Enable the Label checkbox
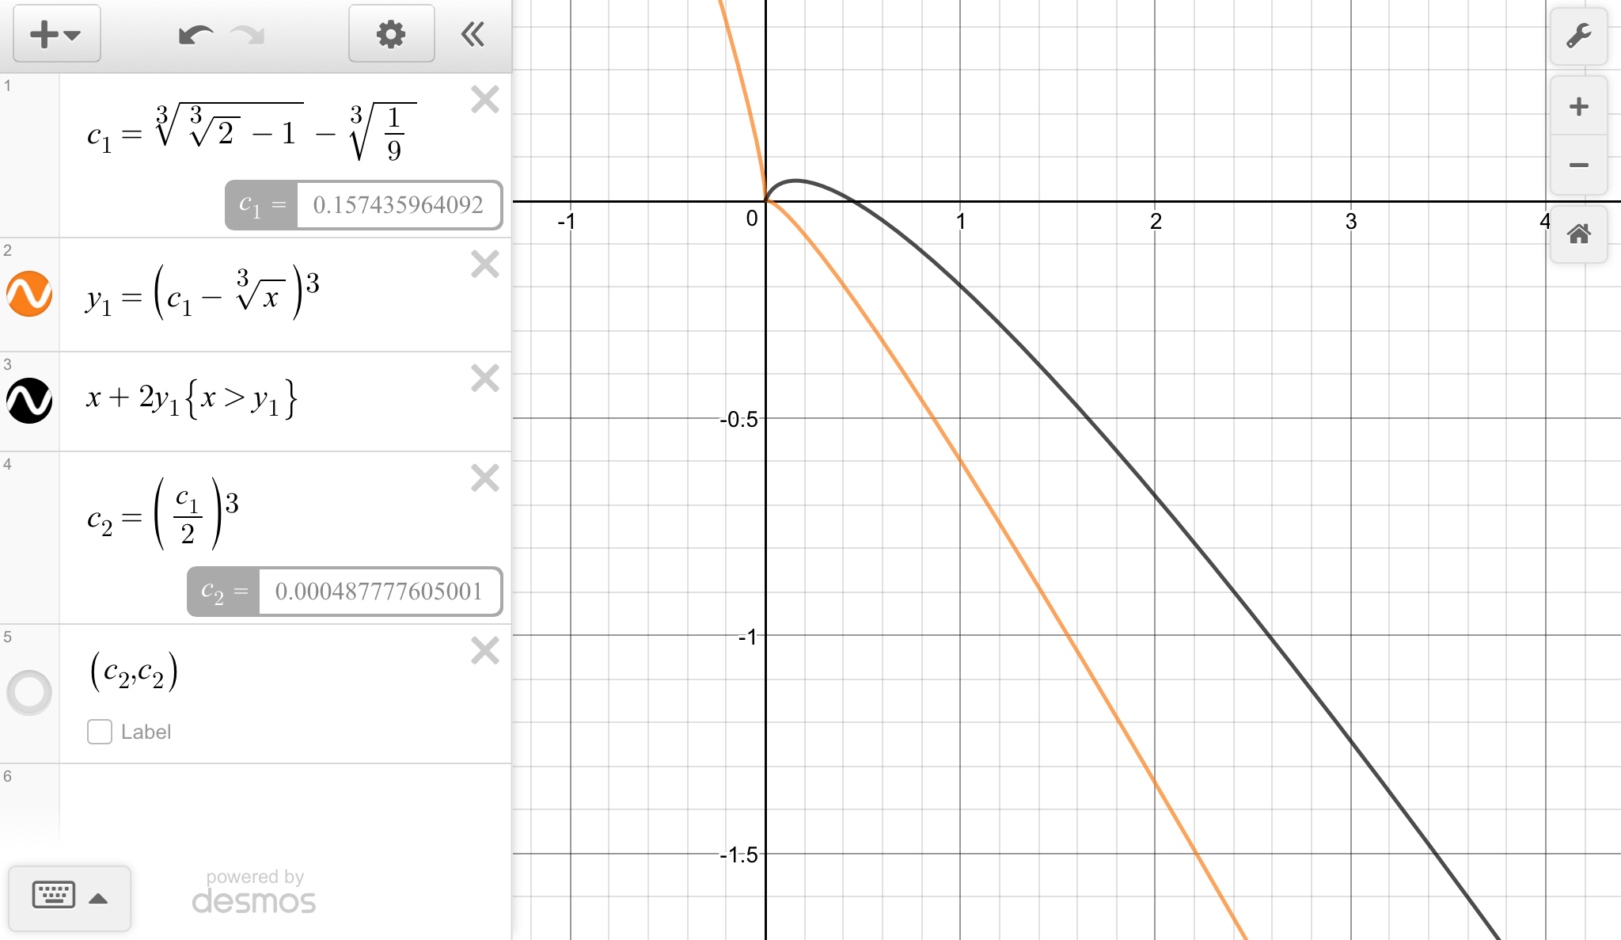This screenshot has height=940, width=1621. click(x=100, y=732)
